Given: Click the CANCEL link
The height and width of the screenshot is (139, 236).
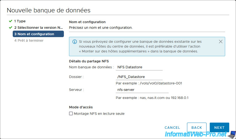Looking at the screenshot, I should coord(172,128).
